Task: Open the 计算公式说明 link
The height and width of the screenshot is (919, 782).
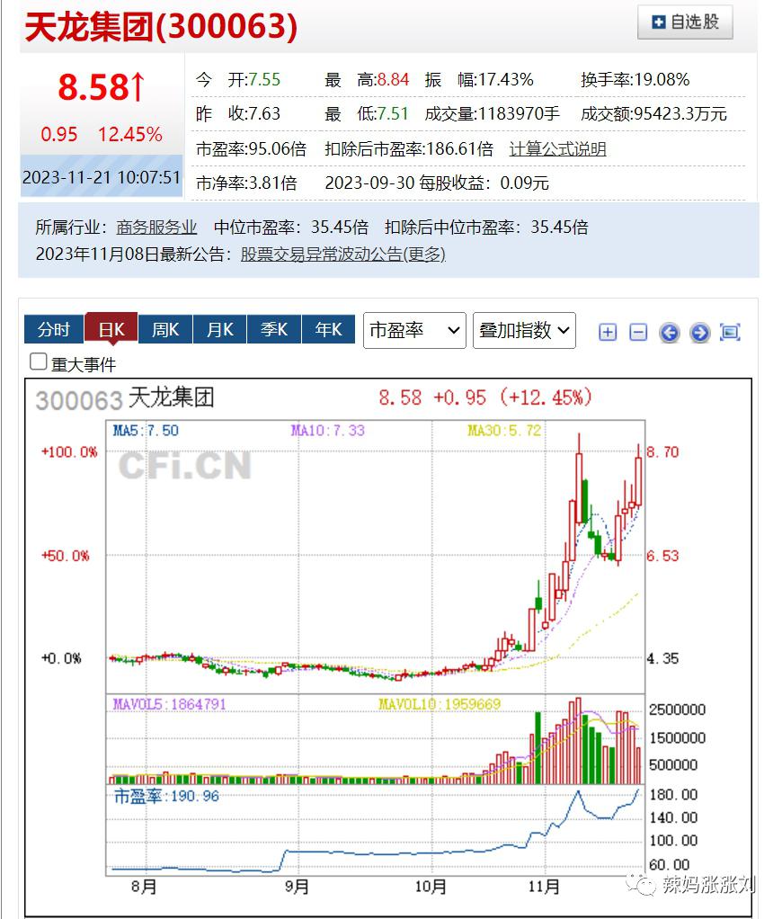Action: coord(557,149)
